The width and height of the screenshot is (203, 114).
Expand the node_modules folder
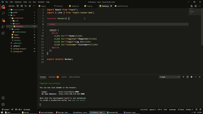(9, 10)
